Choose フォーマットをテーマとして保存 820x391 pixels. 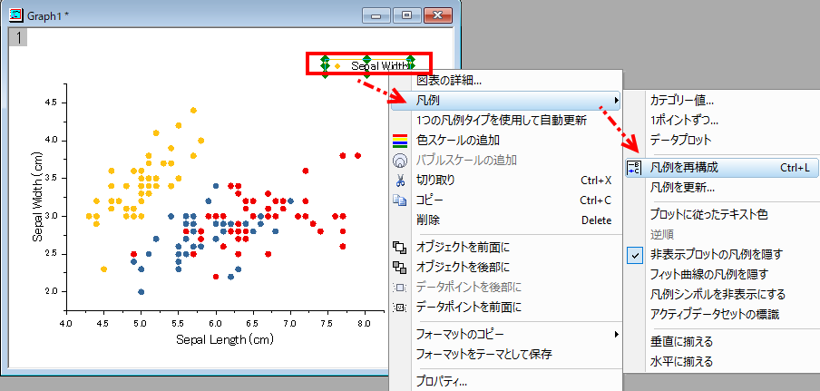point(483,354)
